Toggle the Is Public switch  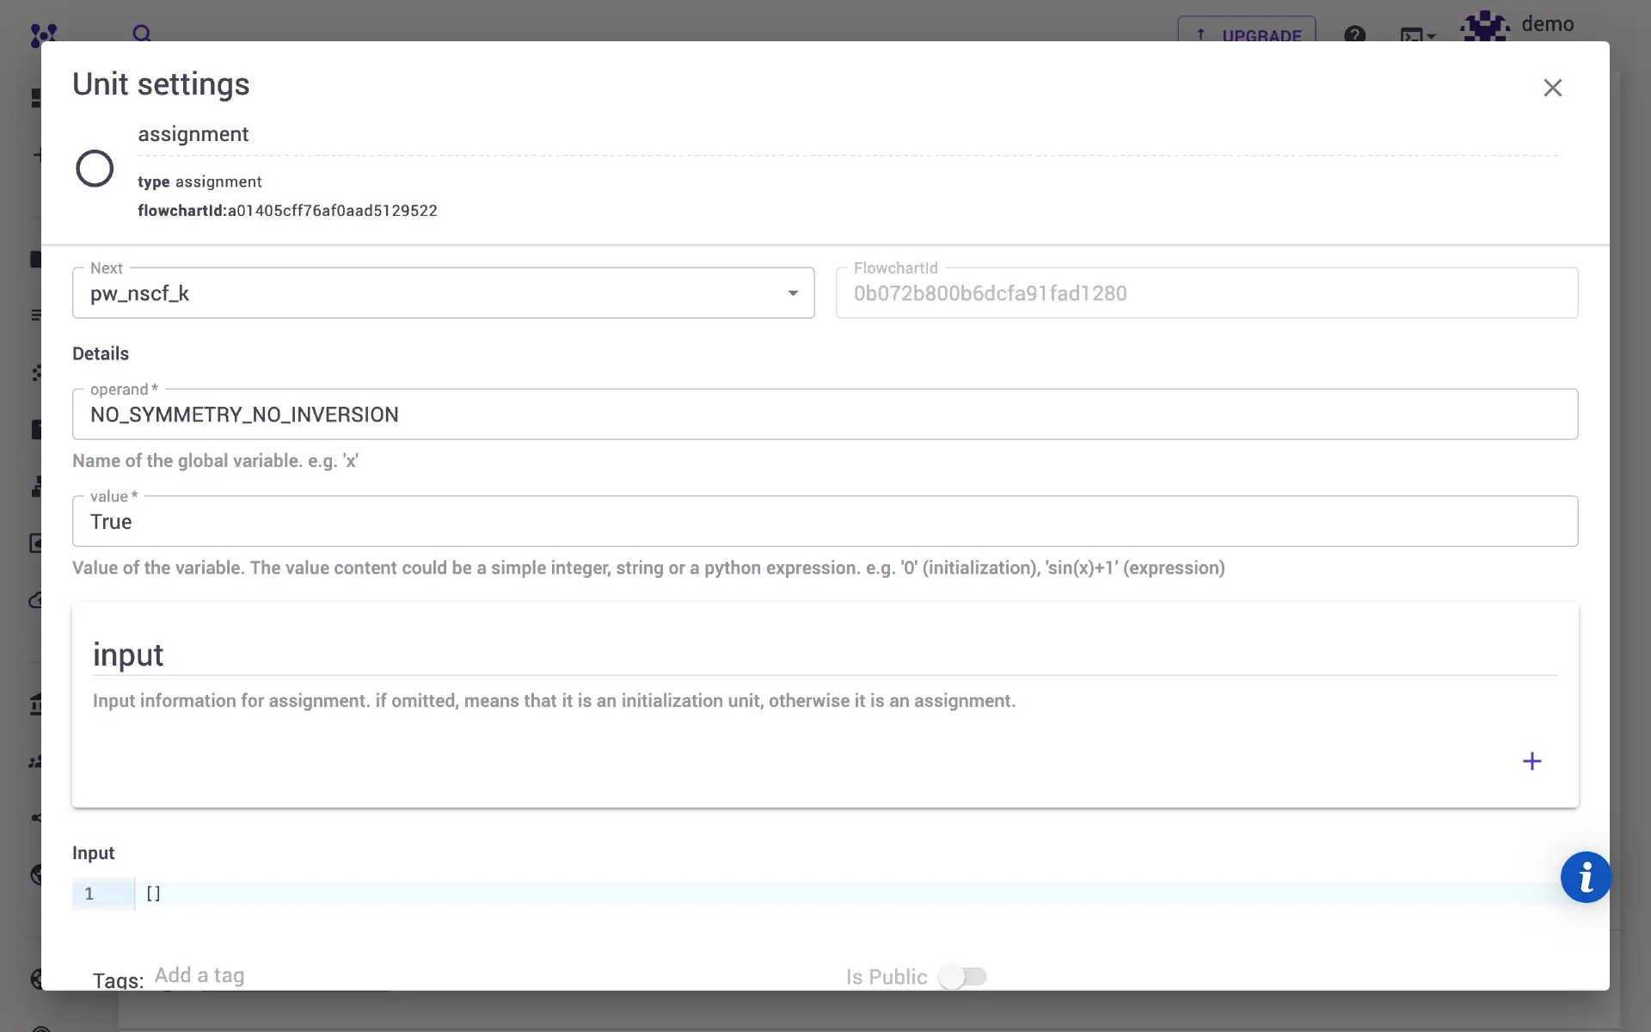962,977
